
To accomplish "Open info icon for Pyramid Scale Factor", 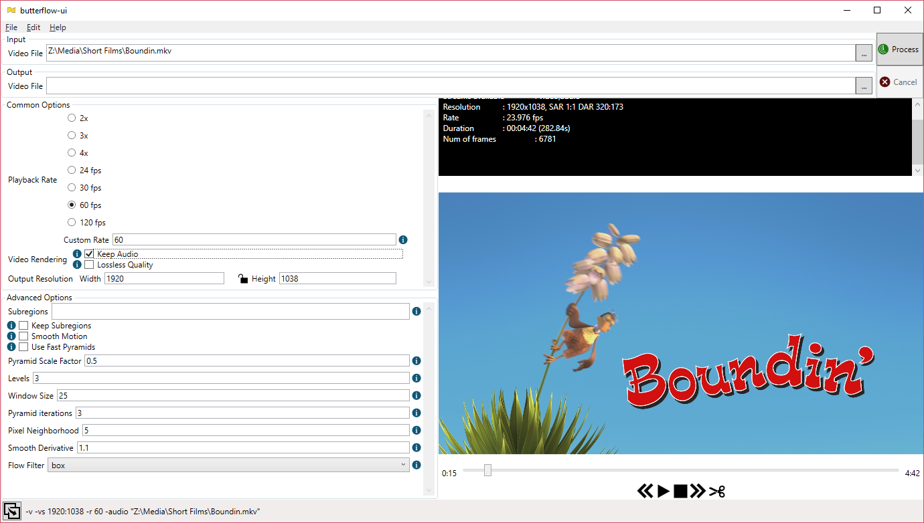I will pyautogui.click(x=416, y=361).
